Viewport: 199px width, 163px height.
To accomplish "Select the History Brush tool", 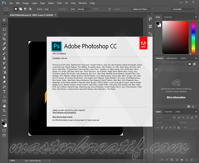I will [x=4, y=63].
